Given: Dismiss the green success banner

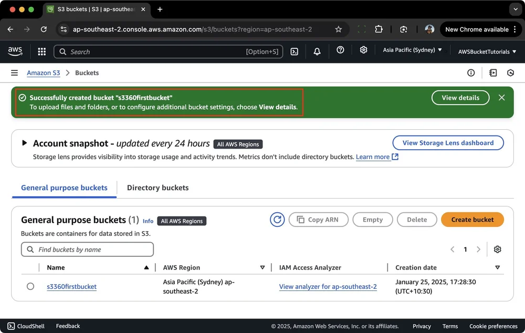Looking at the screenshot, I should coord(501,98).
